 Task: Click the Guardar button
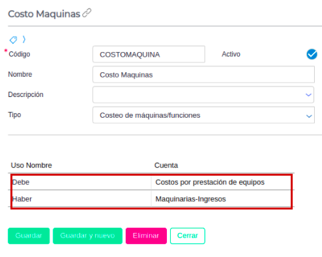[x=29, y=236]
